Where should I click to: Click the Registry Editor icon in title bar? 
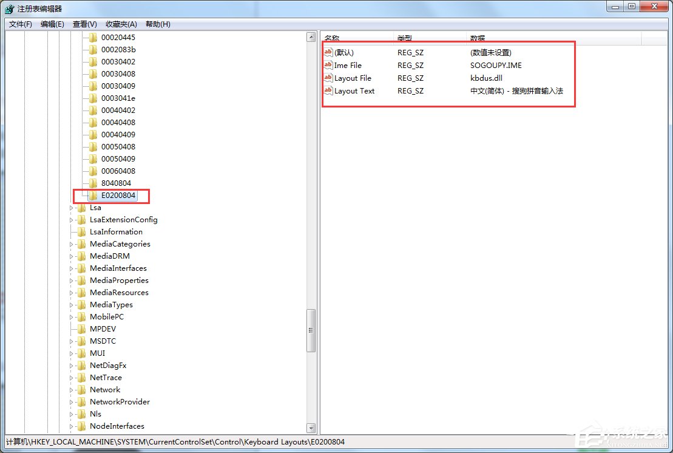point(9,9)
